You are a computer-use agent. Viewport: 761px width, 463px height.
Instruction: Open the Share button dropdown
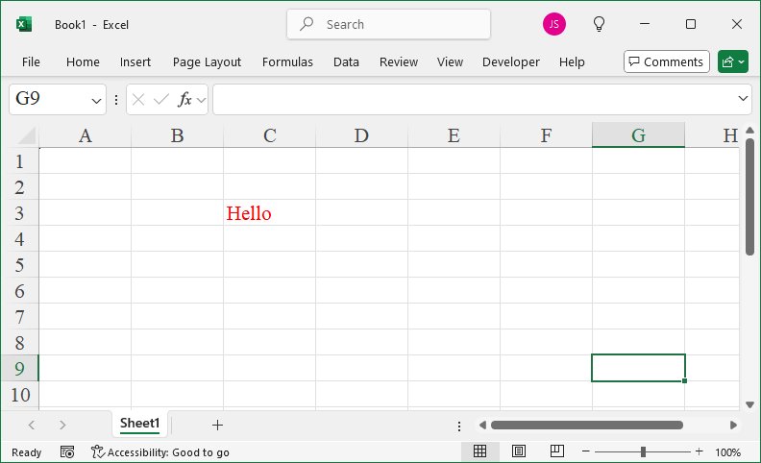(x=732, y=61)
